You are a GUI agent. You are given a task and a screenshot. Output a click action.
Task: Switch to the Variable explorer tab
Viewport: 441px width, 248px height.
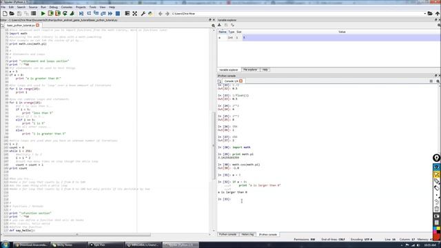point(229,70)
